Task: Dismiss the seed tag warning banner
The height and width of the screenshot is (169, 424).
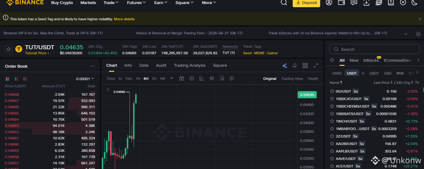Action: 420,19
